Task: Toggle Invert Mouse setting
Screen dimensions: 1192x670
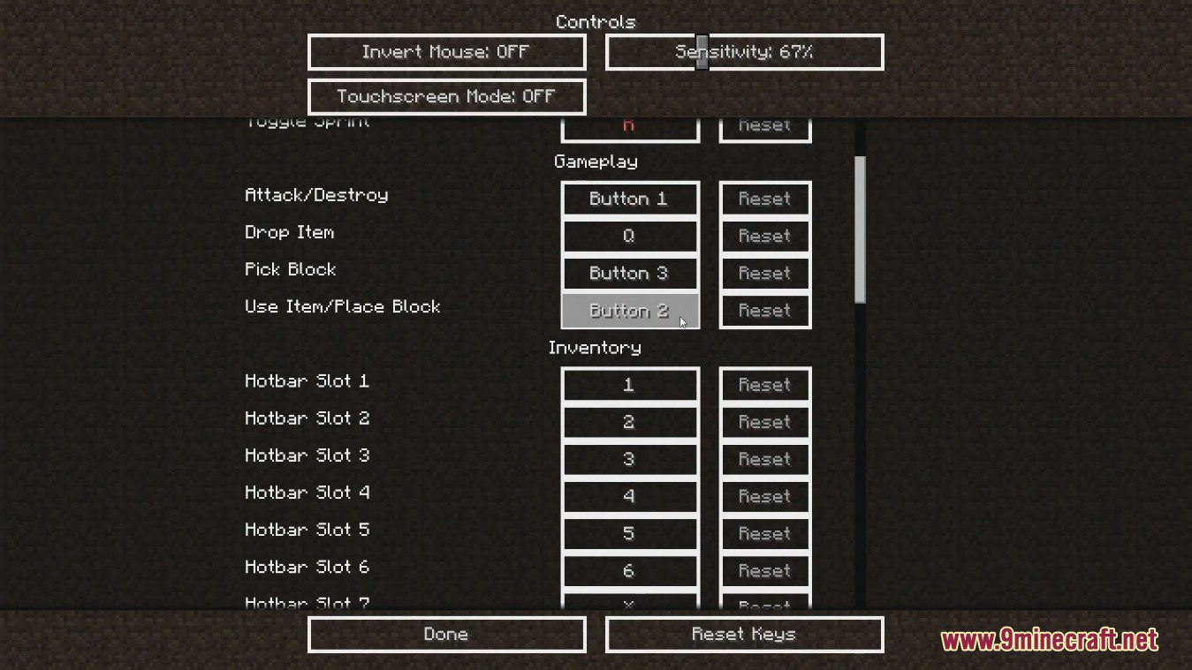Action: [x=446, y=52]
